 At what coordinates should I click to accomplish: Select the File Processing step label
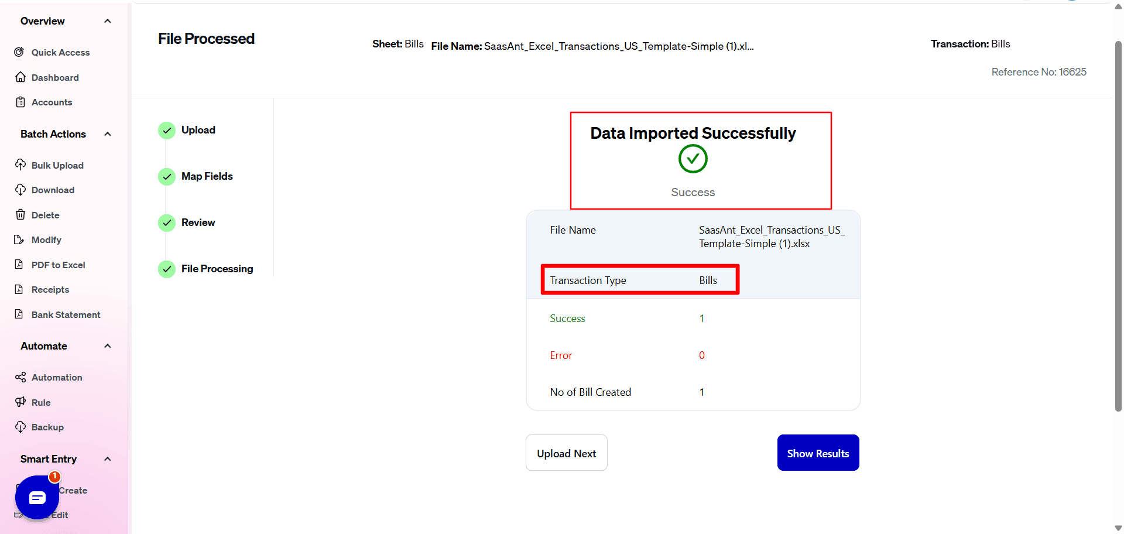(217, 269)
